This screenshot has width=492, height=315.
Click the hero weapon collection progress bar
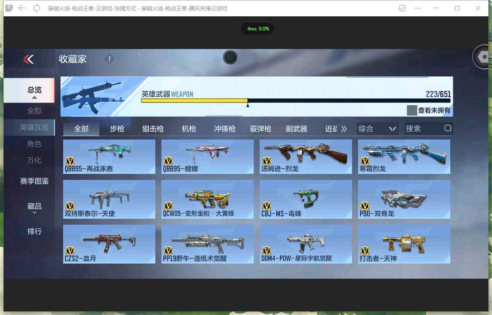(x=296, y=100)
